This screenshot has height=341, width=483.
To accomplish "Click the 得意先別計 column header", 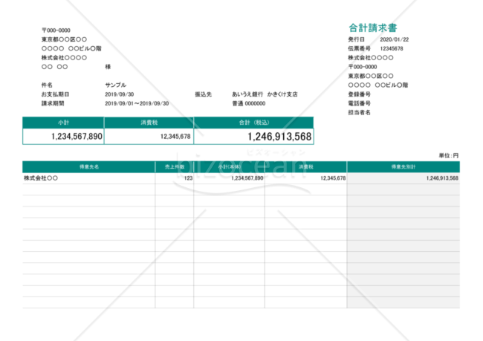I will point(403,167).
